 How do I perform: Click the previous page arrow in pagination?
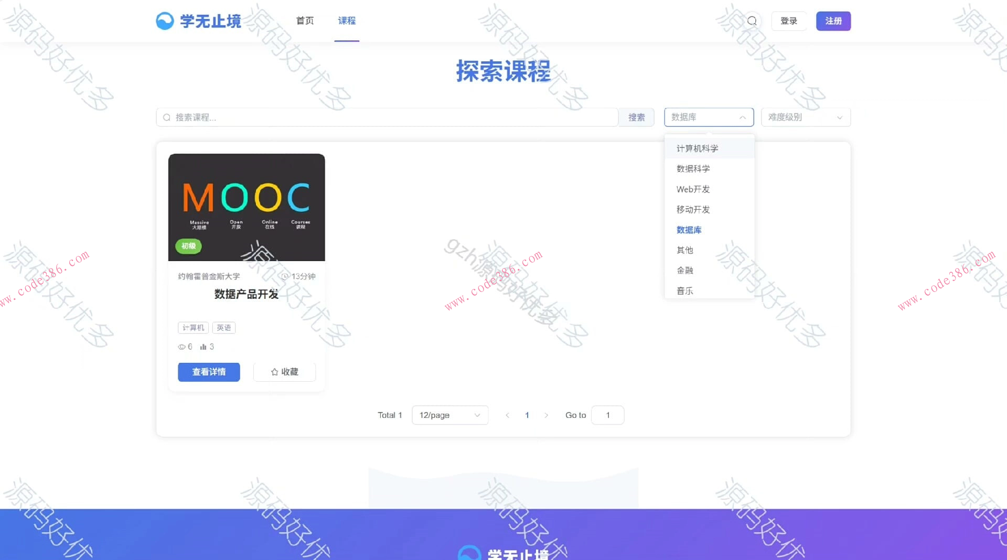click(508, 415)
